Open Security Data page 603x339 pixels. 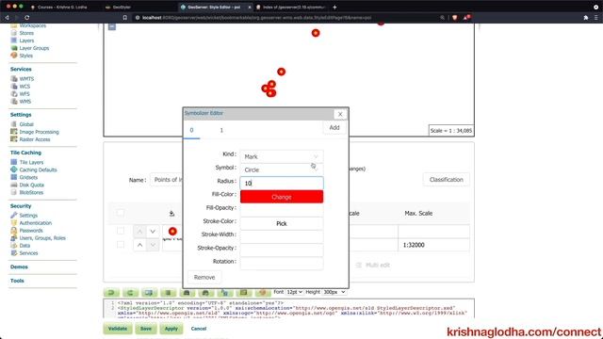click(24, 246)
